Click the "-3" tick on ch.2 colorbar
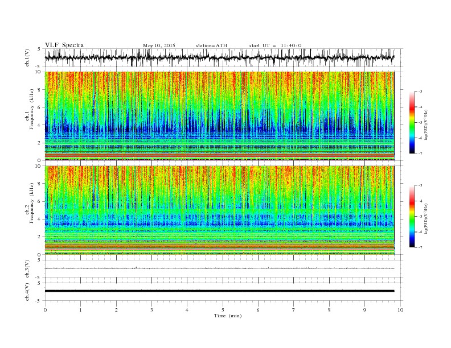This screenshot has width=451, height=348. click(x=420, y=185)
